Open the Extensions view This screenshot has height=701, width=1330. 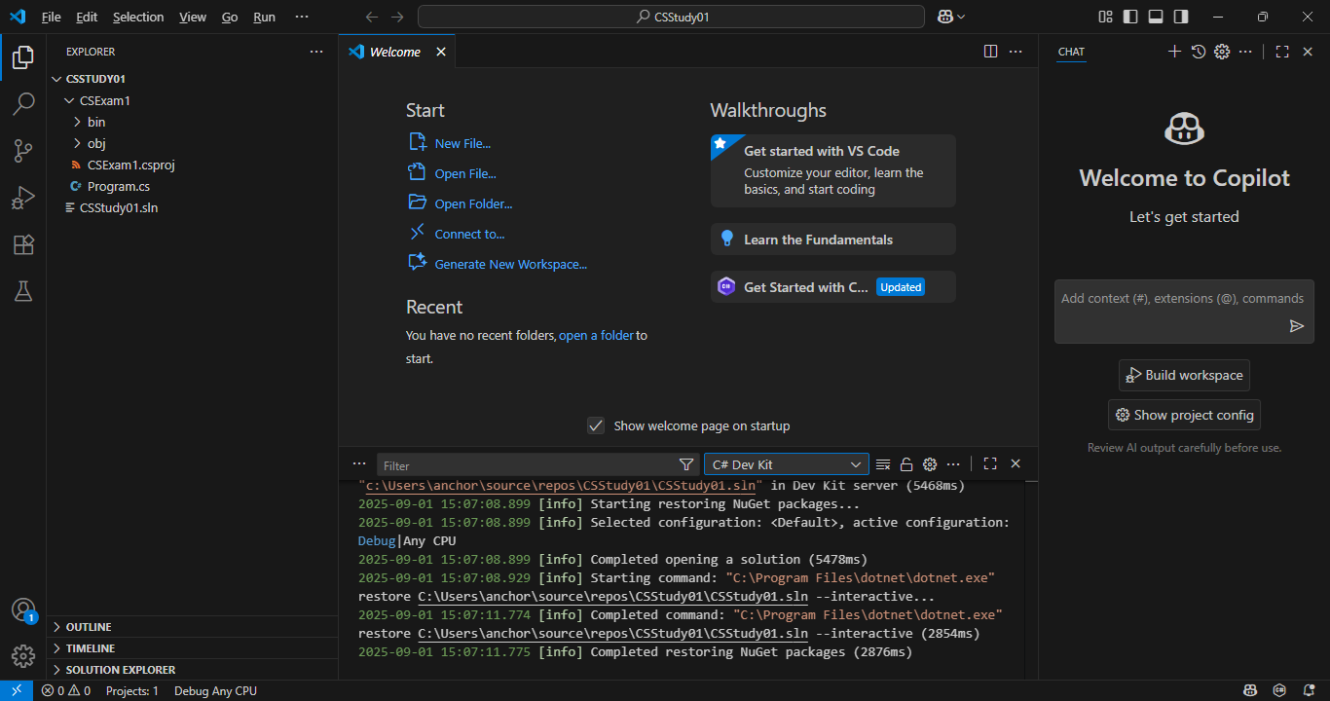pyautogui.click(x=23, y=244)
